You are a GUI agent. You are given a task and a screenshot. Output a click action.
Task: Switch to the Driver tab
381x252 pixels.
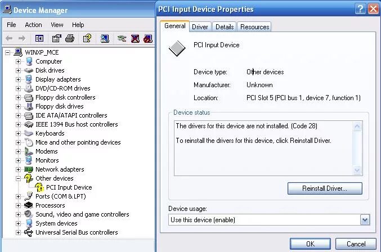click(x=200, y=26)
